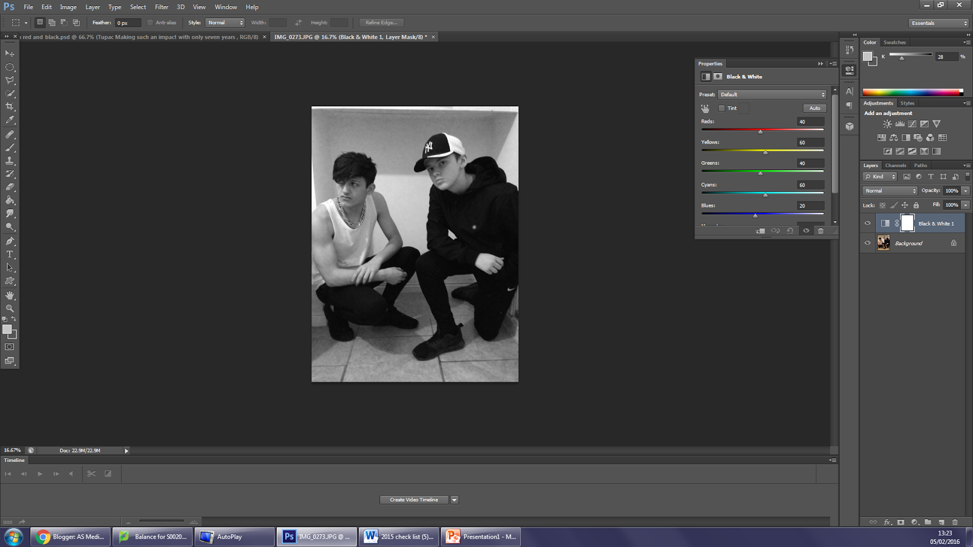Hide the Background layer

pyautogui.click(x=868, y=243)
